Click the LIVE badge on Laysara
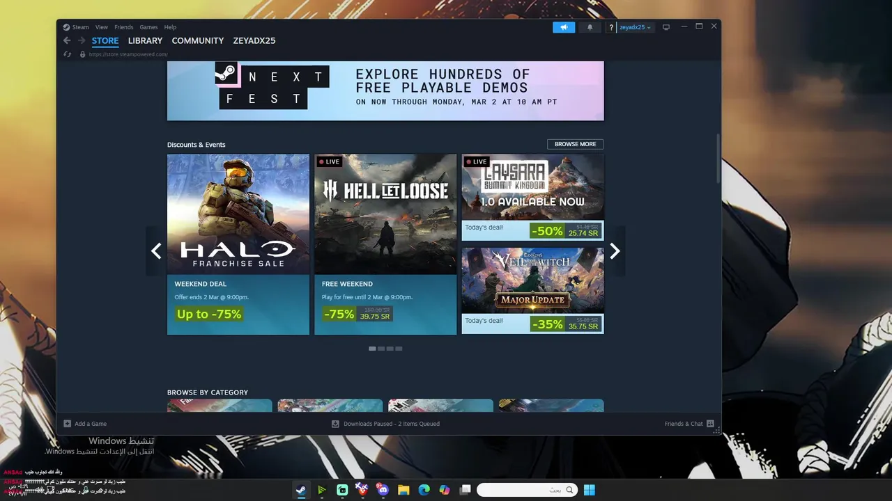The width and height of the screenshot is (892, 501). [477, 161]
